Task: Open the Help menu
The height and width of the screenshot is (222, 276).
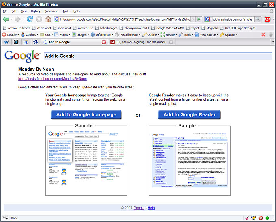Action: (76, 11)
